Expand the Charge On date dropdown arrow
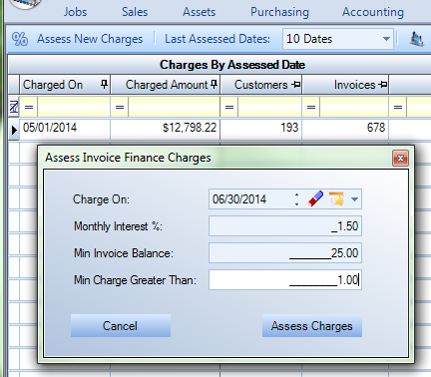This screenshot has width=431, height=377. [x=354, y=199]
